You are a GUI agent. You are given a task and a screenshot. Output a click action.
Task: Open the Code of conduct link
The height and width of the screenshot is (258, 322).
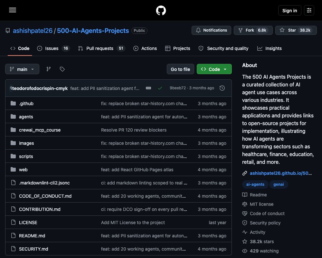[267, 213]
